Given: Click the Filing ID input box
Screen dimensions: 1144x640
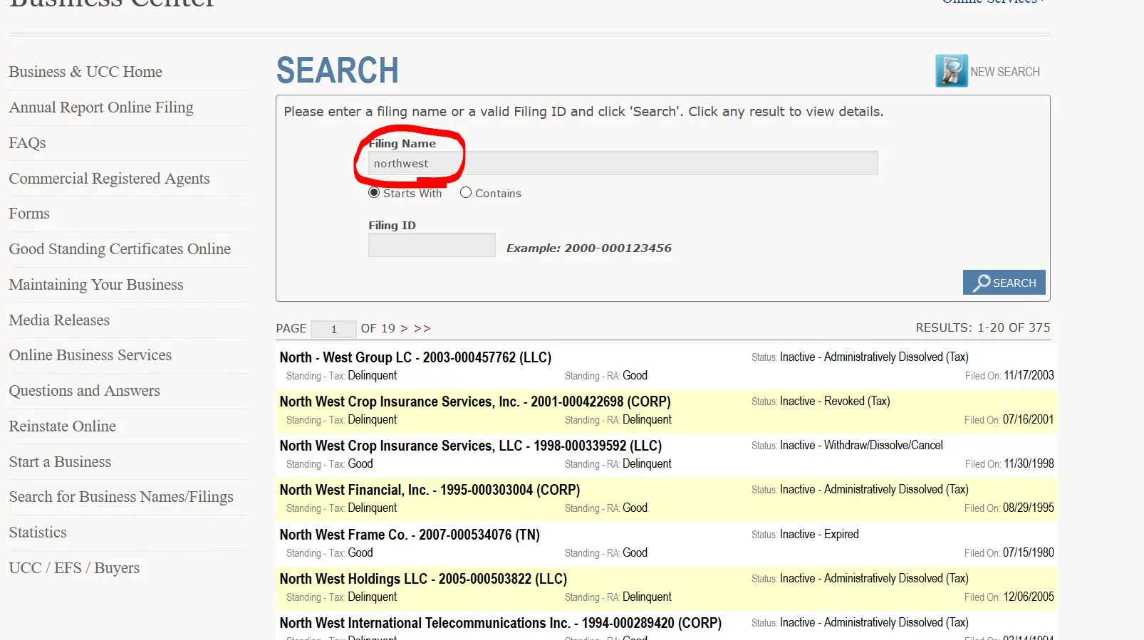Looking at the screenshot, I should 431,246.
